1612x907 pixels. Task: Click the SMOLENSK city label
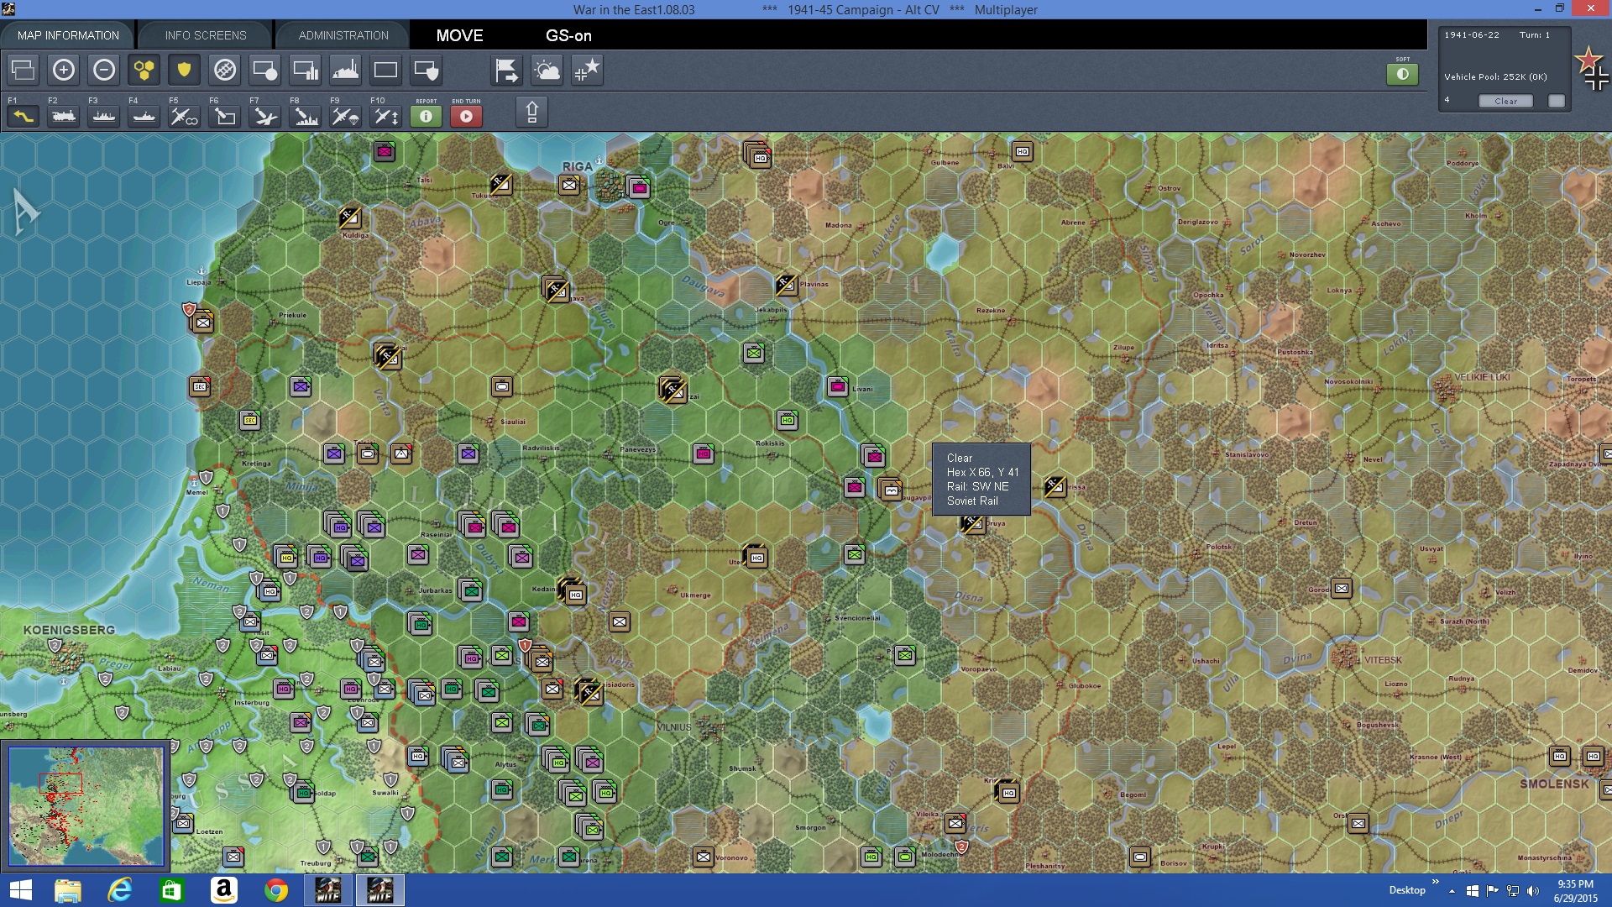click(1554, 784)
